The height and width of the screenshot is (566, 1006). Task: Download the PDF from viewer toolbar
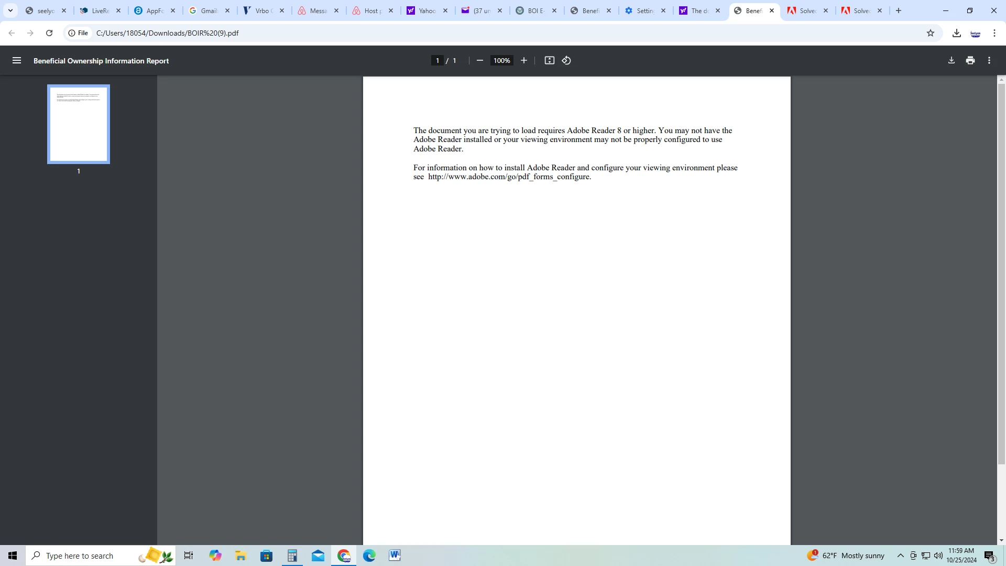951,61
